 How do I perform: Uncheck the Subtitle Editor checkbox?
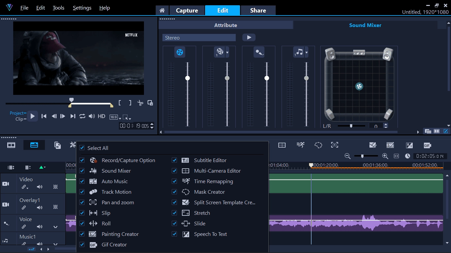click(x=174, y=160)
